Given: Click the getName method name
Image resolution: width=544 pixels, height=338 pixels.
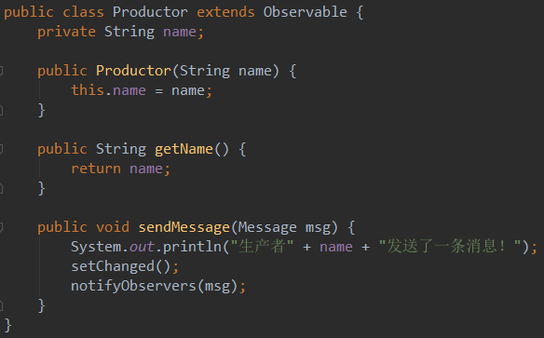Looking at the screenshot, I should point(184,149).
